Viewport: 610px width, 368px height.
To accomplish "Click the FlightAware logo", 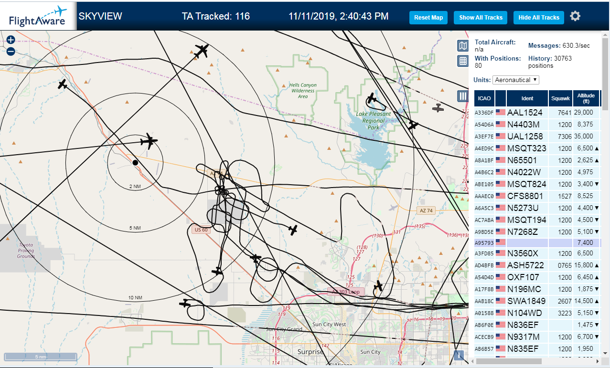I will point(38,16).
